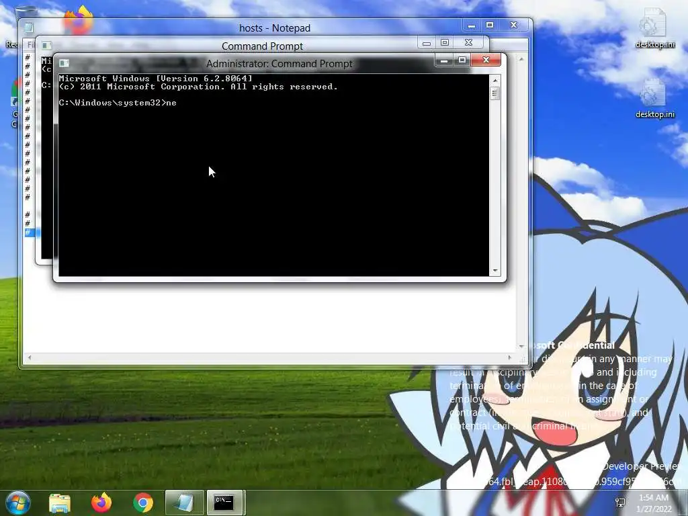The height and width of the screenshot is (516, 688).
Task: Click the scrollbar thumb in Administrator console
Action: click(495, 93)
